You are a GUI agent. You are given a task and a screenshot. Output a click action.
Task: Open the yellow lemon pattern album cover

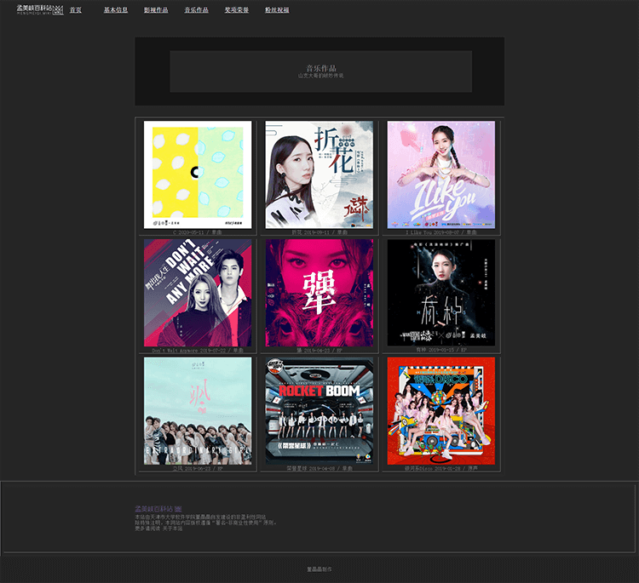198,174
